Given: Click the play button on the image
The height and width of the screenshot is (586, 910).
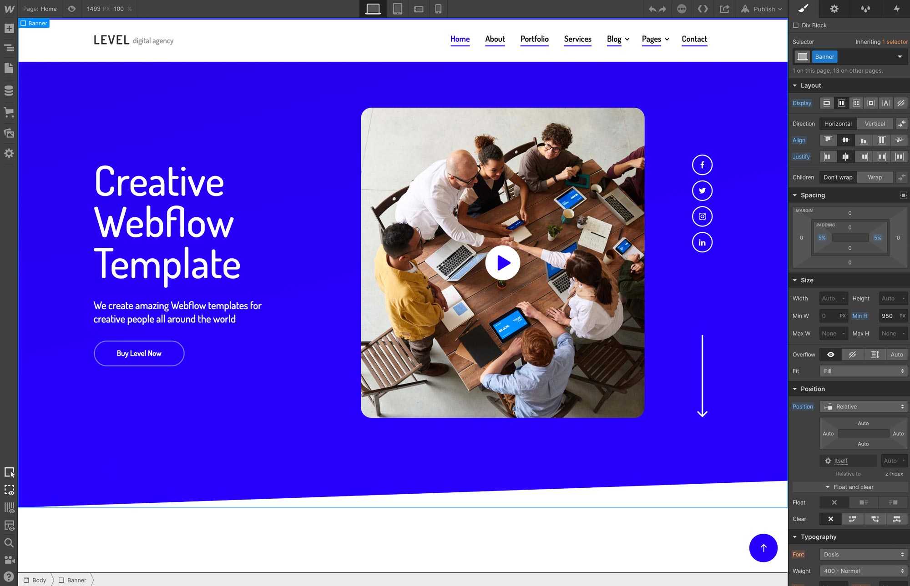Looking at the screenshot, I should (503, 263).
